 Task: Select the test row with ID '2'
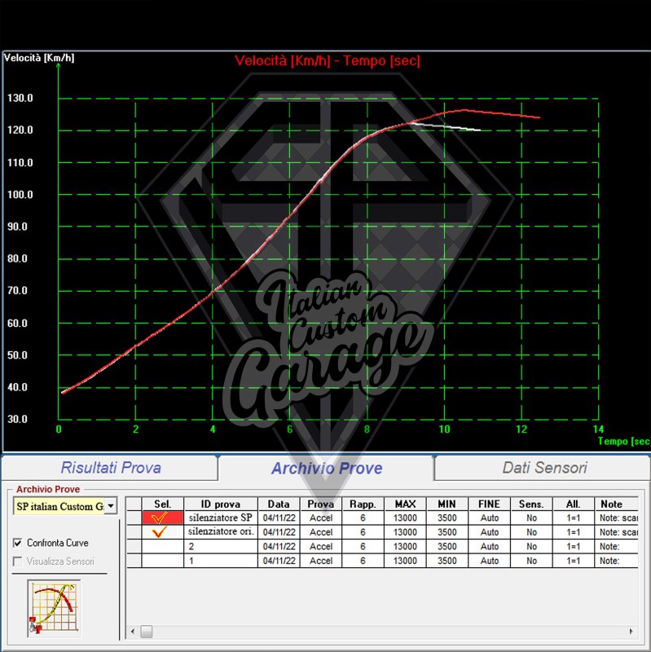(x=221, y=546)
